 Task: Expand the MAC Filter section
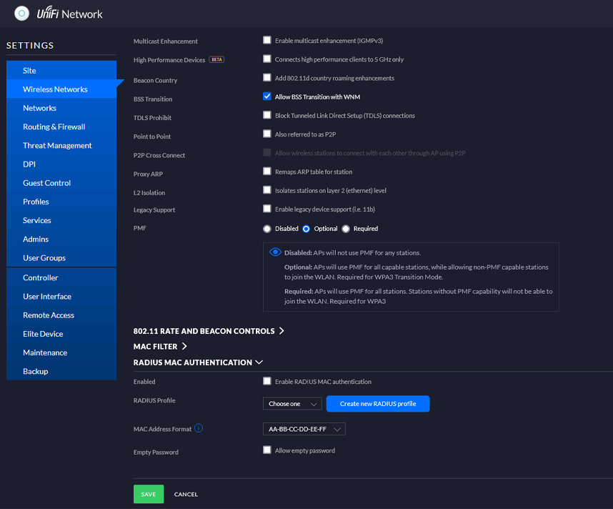[160, 347]
